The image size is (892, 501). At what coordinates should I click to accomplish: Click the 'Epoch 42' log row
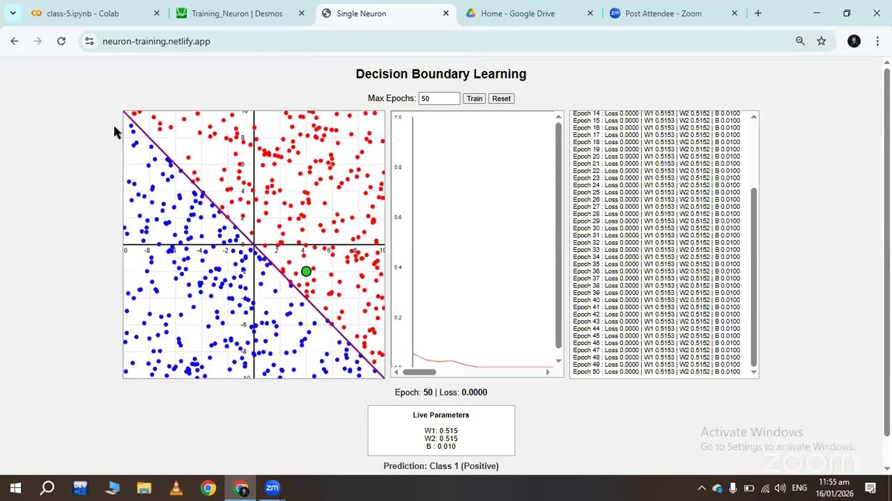pyautogui.click(x=656, y=315)
